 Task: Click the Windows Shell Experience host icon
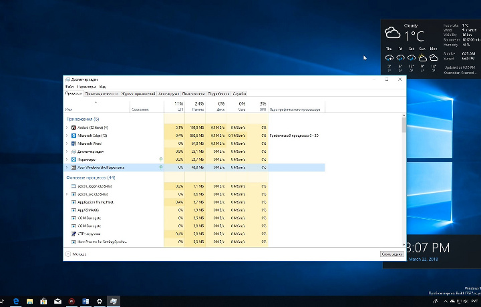[73, 168]
